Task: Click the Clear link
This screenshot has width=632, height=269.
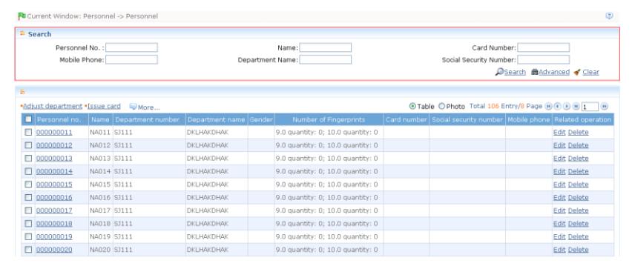Action: 590,72
